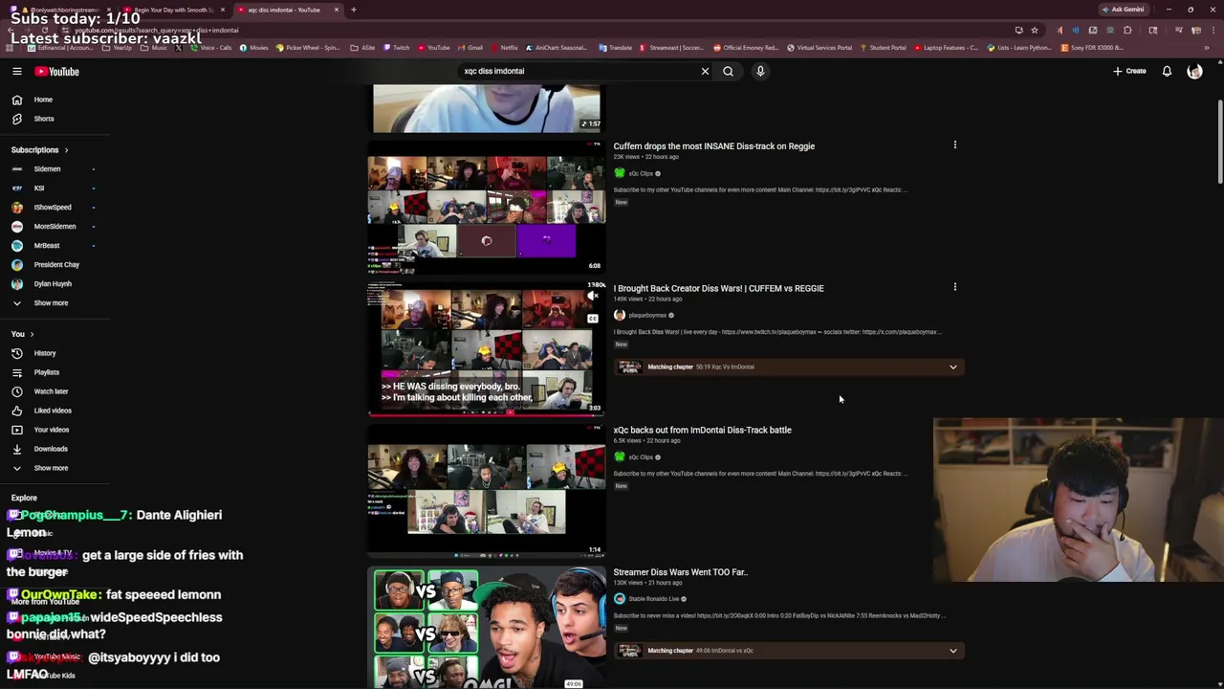Show more subscriptions

[x=51, y=303]
